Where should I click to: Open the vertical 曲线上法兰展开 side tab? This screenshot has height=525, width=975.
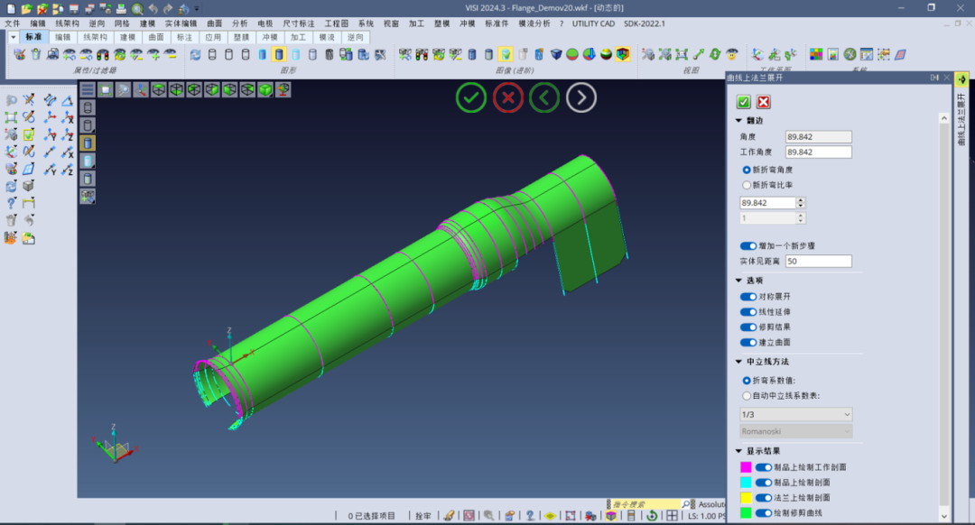pos(962,119)
